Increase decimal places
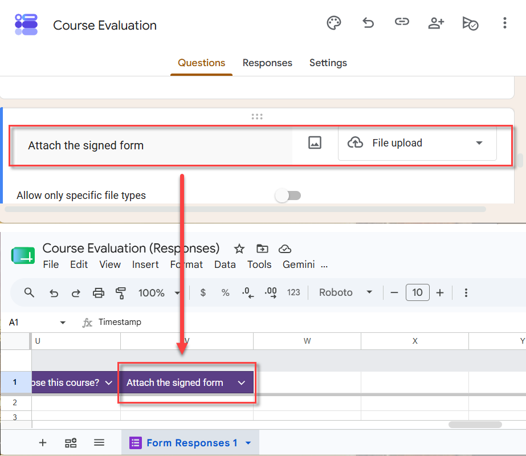The image size is (526, 456). 271,292
